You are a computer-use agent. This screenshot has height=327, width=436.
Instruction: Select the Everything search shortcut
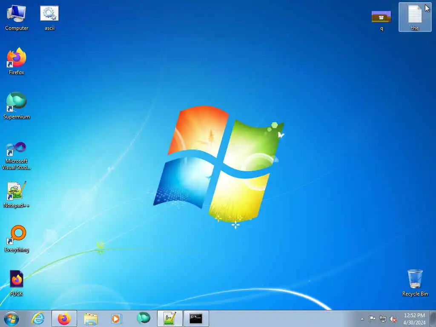17,238
